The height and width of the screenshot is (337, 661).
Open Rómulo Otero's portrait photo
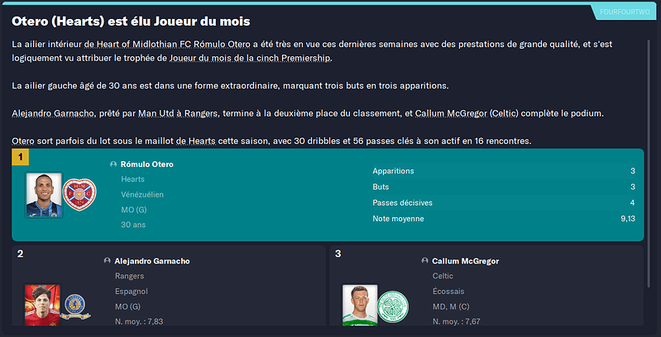pyautogui.click(x=44, y=195)
